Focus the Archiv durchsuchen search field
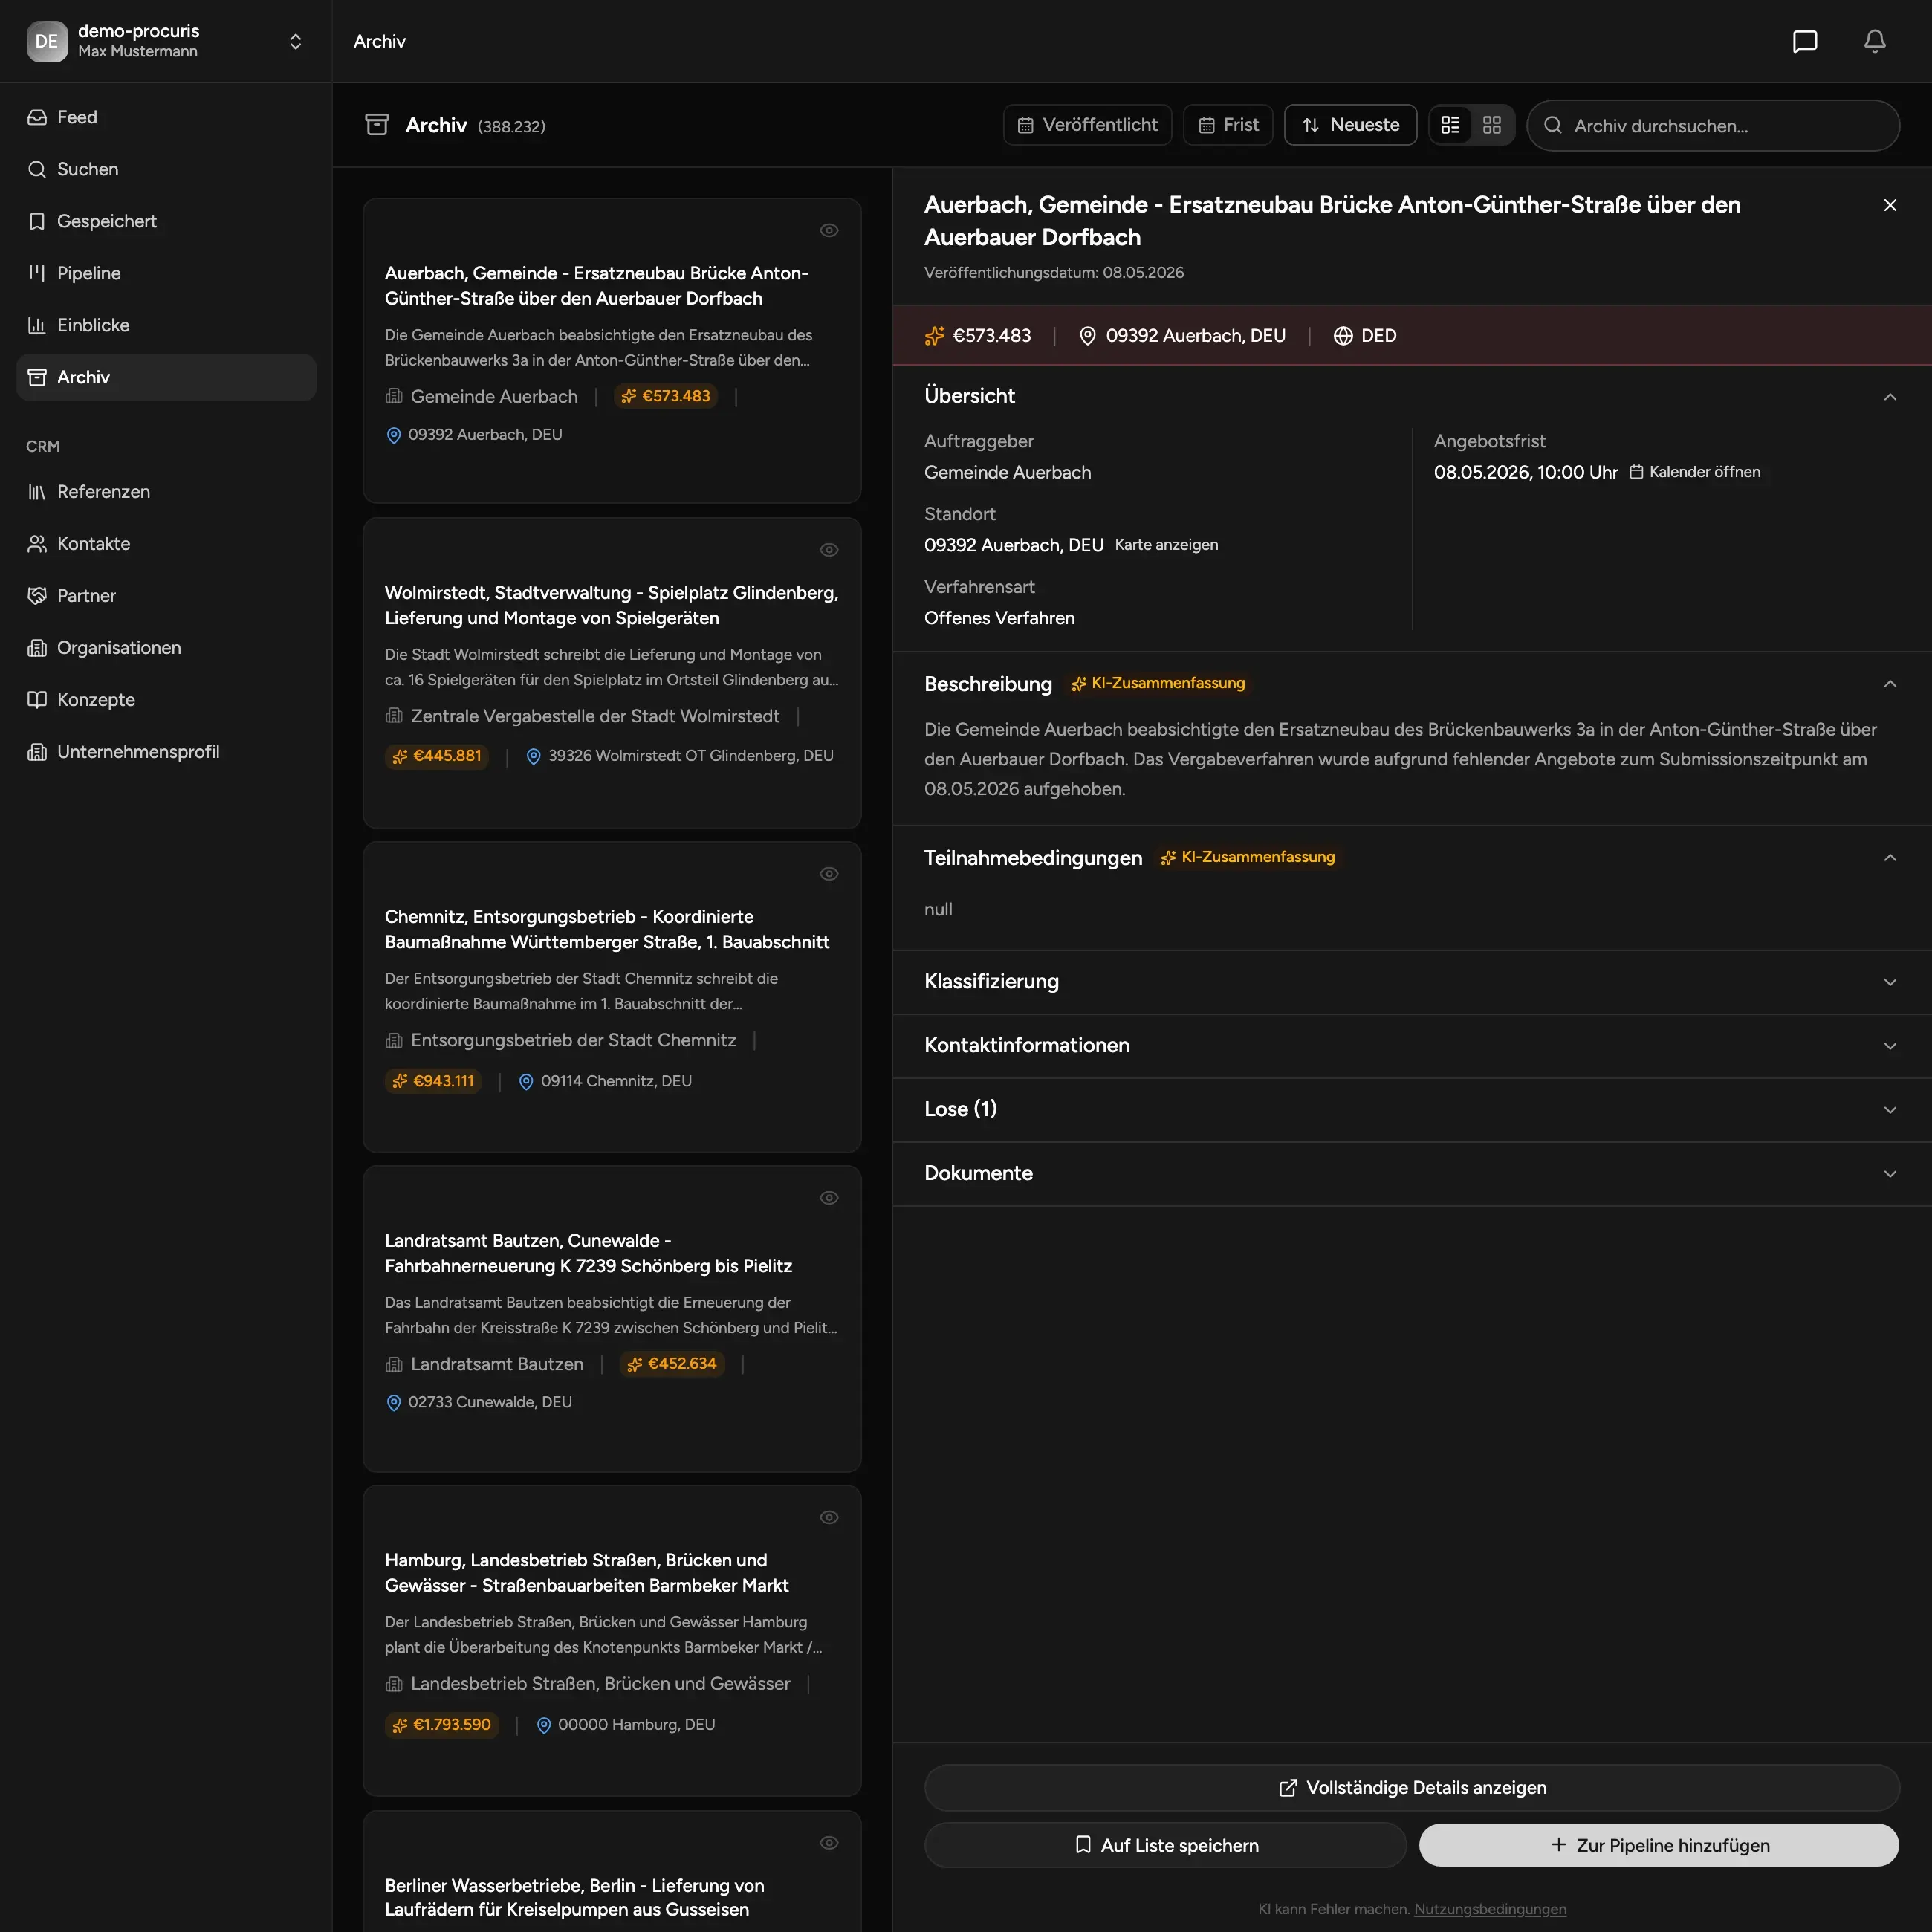The width and height of the screenshot is (1932, 1932). 1713,125
